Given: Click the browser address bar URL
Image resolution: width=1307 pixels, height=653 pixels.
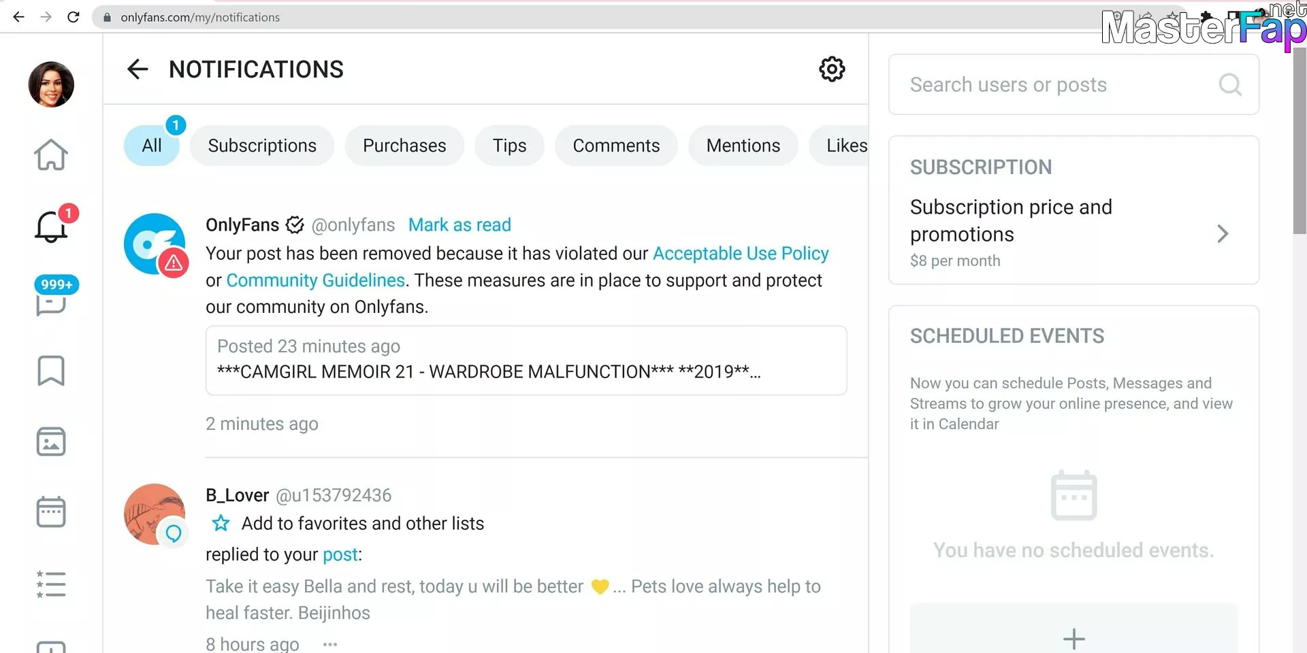Looking at the screenshot, I should tap(200, 18).
